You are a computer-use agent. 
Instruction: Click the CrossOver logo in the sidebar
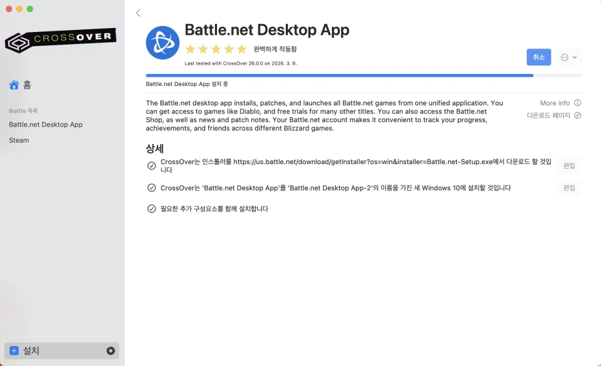(x=61, y=40)
